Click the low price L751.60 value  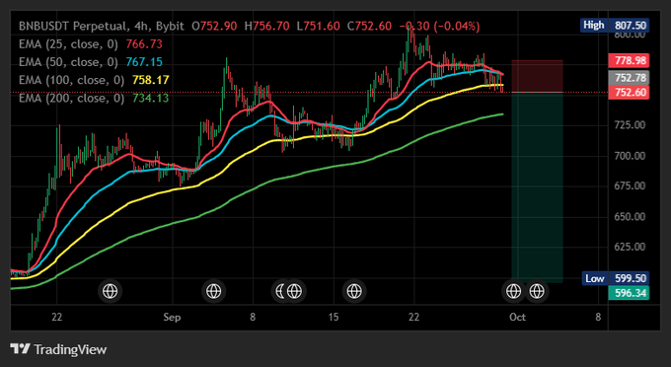coord(319,26)
